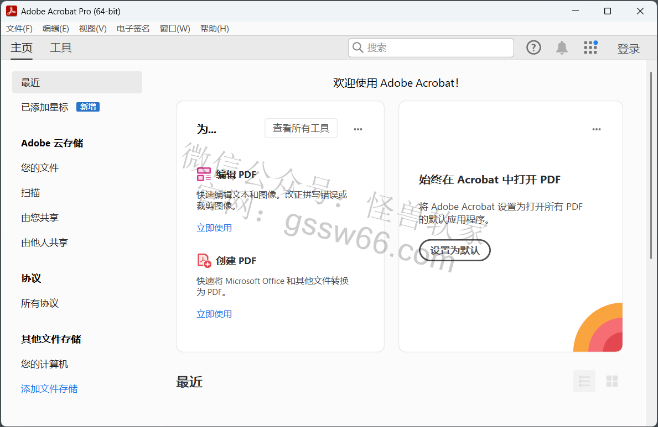Click the 添加文件存储 link

pos(49,389)
